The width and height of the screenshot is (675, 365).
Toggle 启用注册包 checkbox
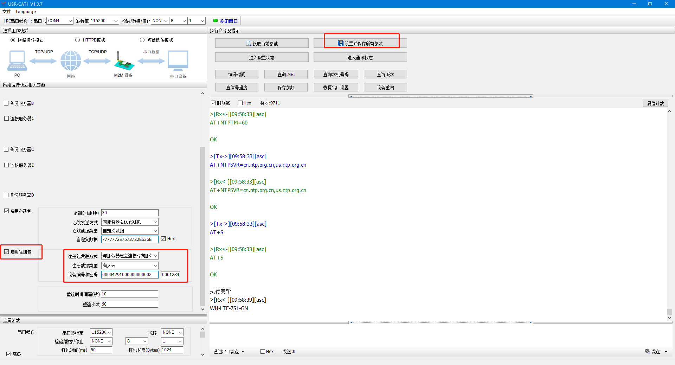point(6,251)
